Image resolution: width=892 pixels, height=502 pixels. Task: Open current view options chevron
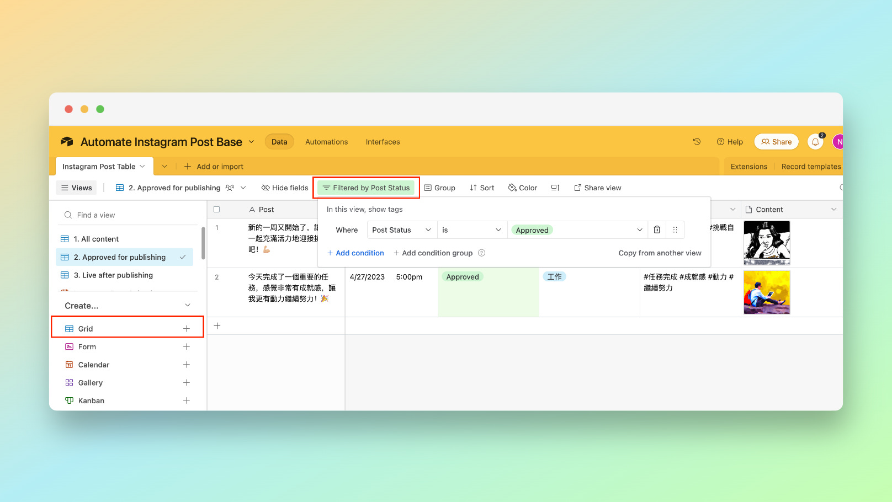243,188
